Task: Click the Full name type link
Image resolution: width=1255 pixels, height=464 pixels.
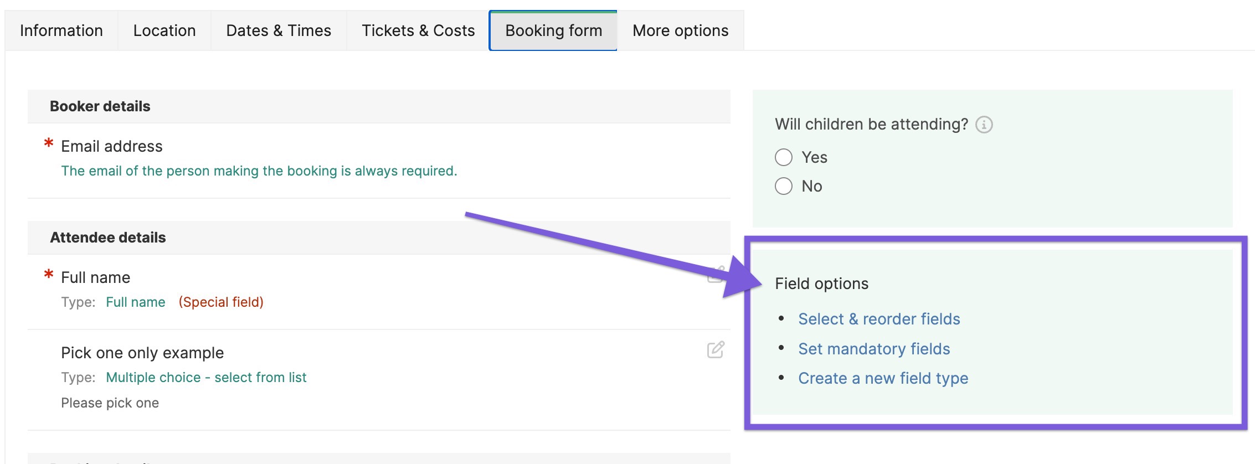Action: [x=136, y=302]
